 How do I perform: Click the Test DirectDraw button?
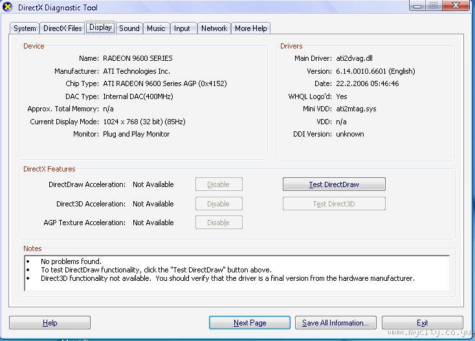tap(334, 184)
